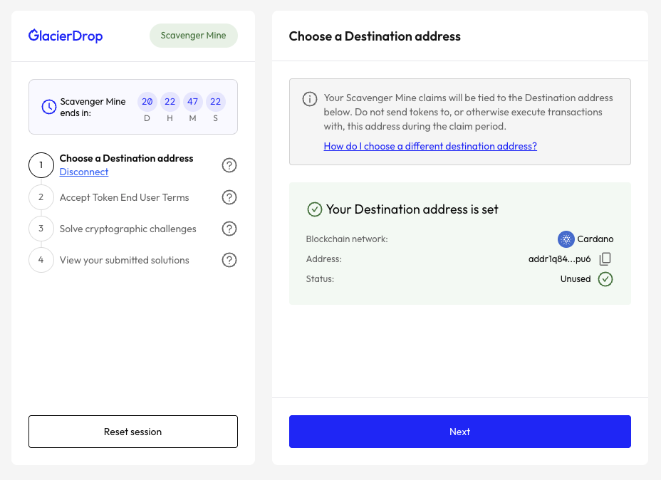
Task: Open 'How do I choose a different destination address?'
Action: point(430,146)
